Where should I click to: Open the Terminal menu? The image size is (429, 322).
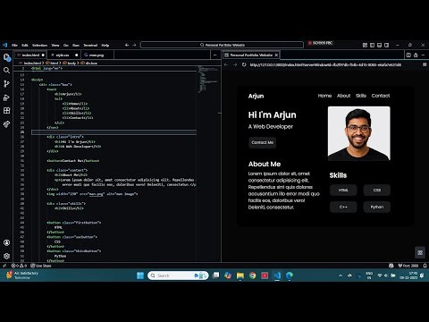point(90,46)
